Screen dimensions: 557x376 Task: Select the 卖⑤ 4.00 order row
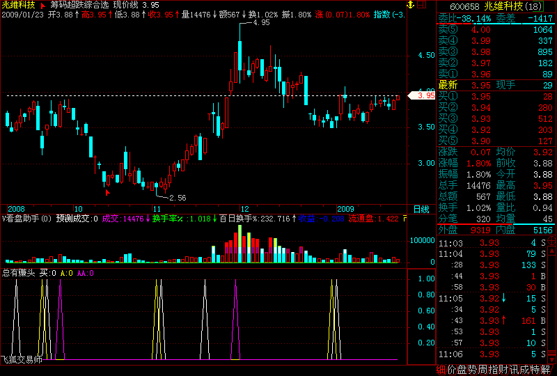(496, 29)
